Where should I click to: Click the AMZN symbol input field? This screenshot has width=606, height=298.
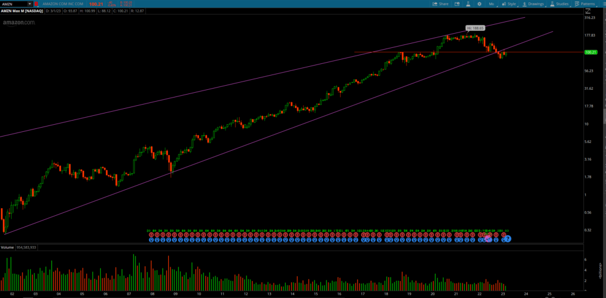(13, 4)
